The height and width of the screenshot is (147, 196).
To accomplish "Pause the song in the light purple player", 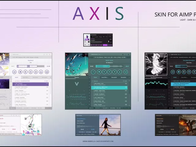I will [x=31, y=72].
